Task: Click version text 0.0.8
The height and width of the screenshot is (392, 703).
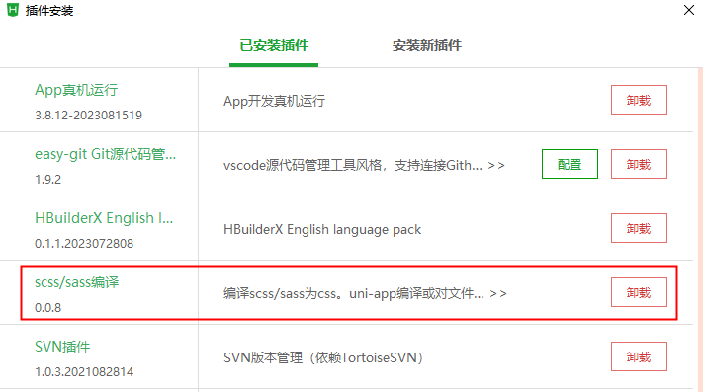Action: [47, 308]
